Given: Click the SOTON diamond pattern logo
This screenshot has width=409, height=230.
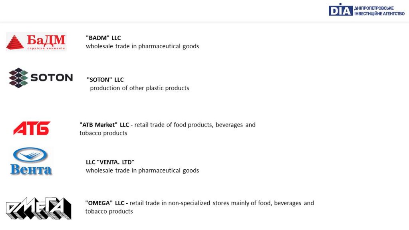Looking at the screenshot, I should pos(18,78).
